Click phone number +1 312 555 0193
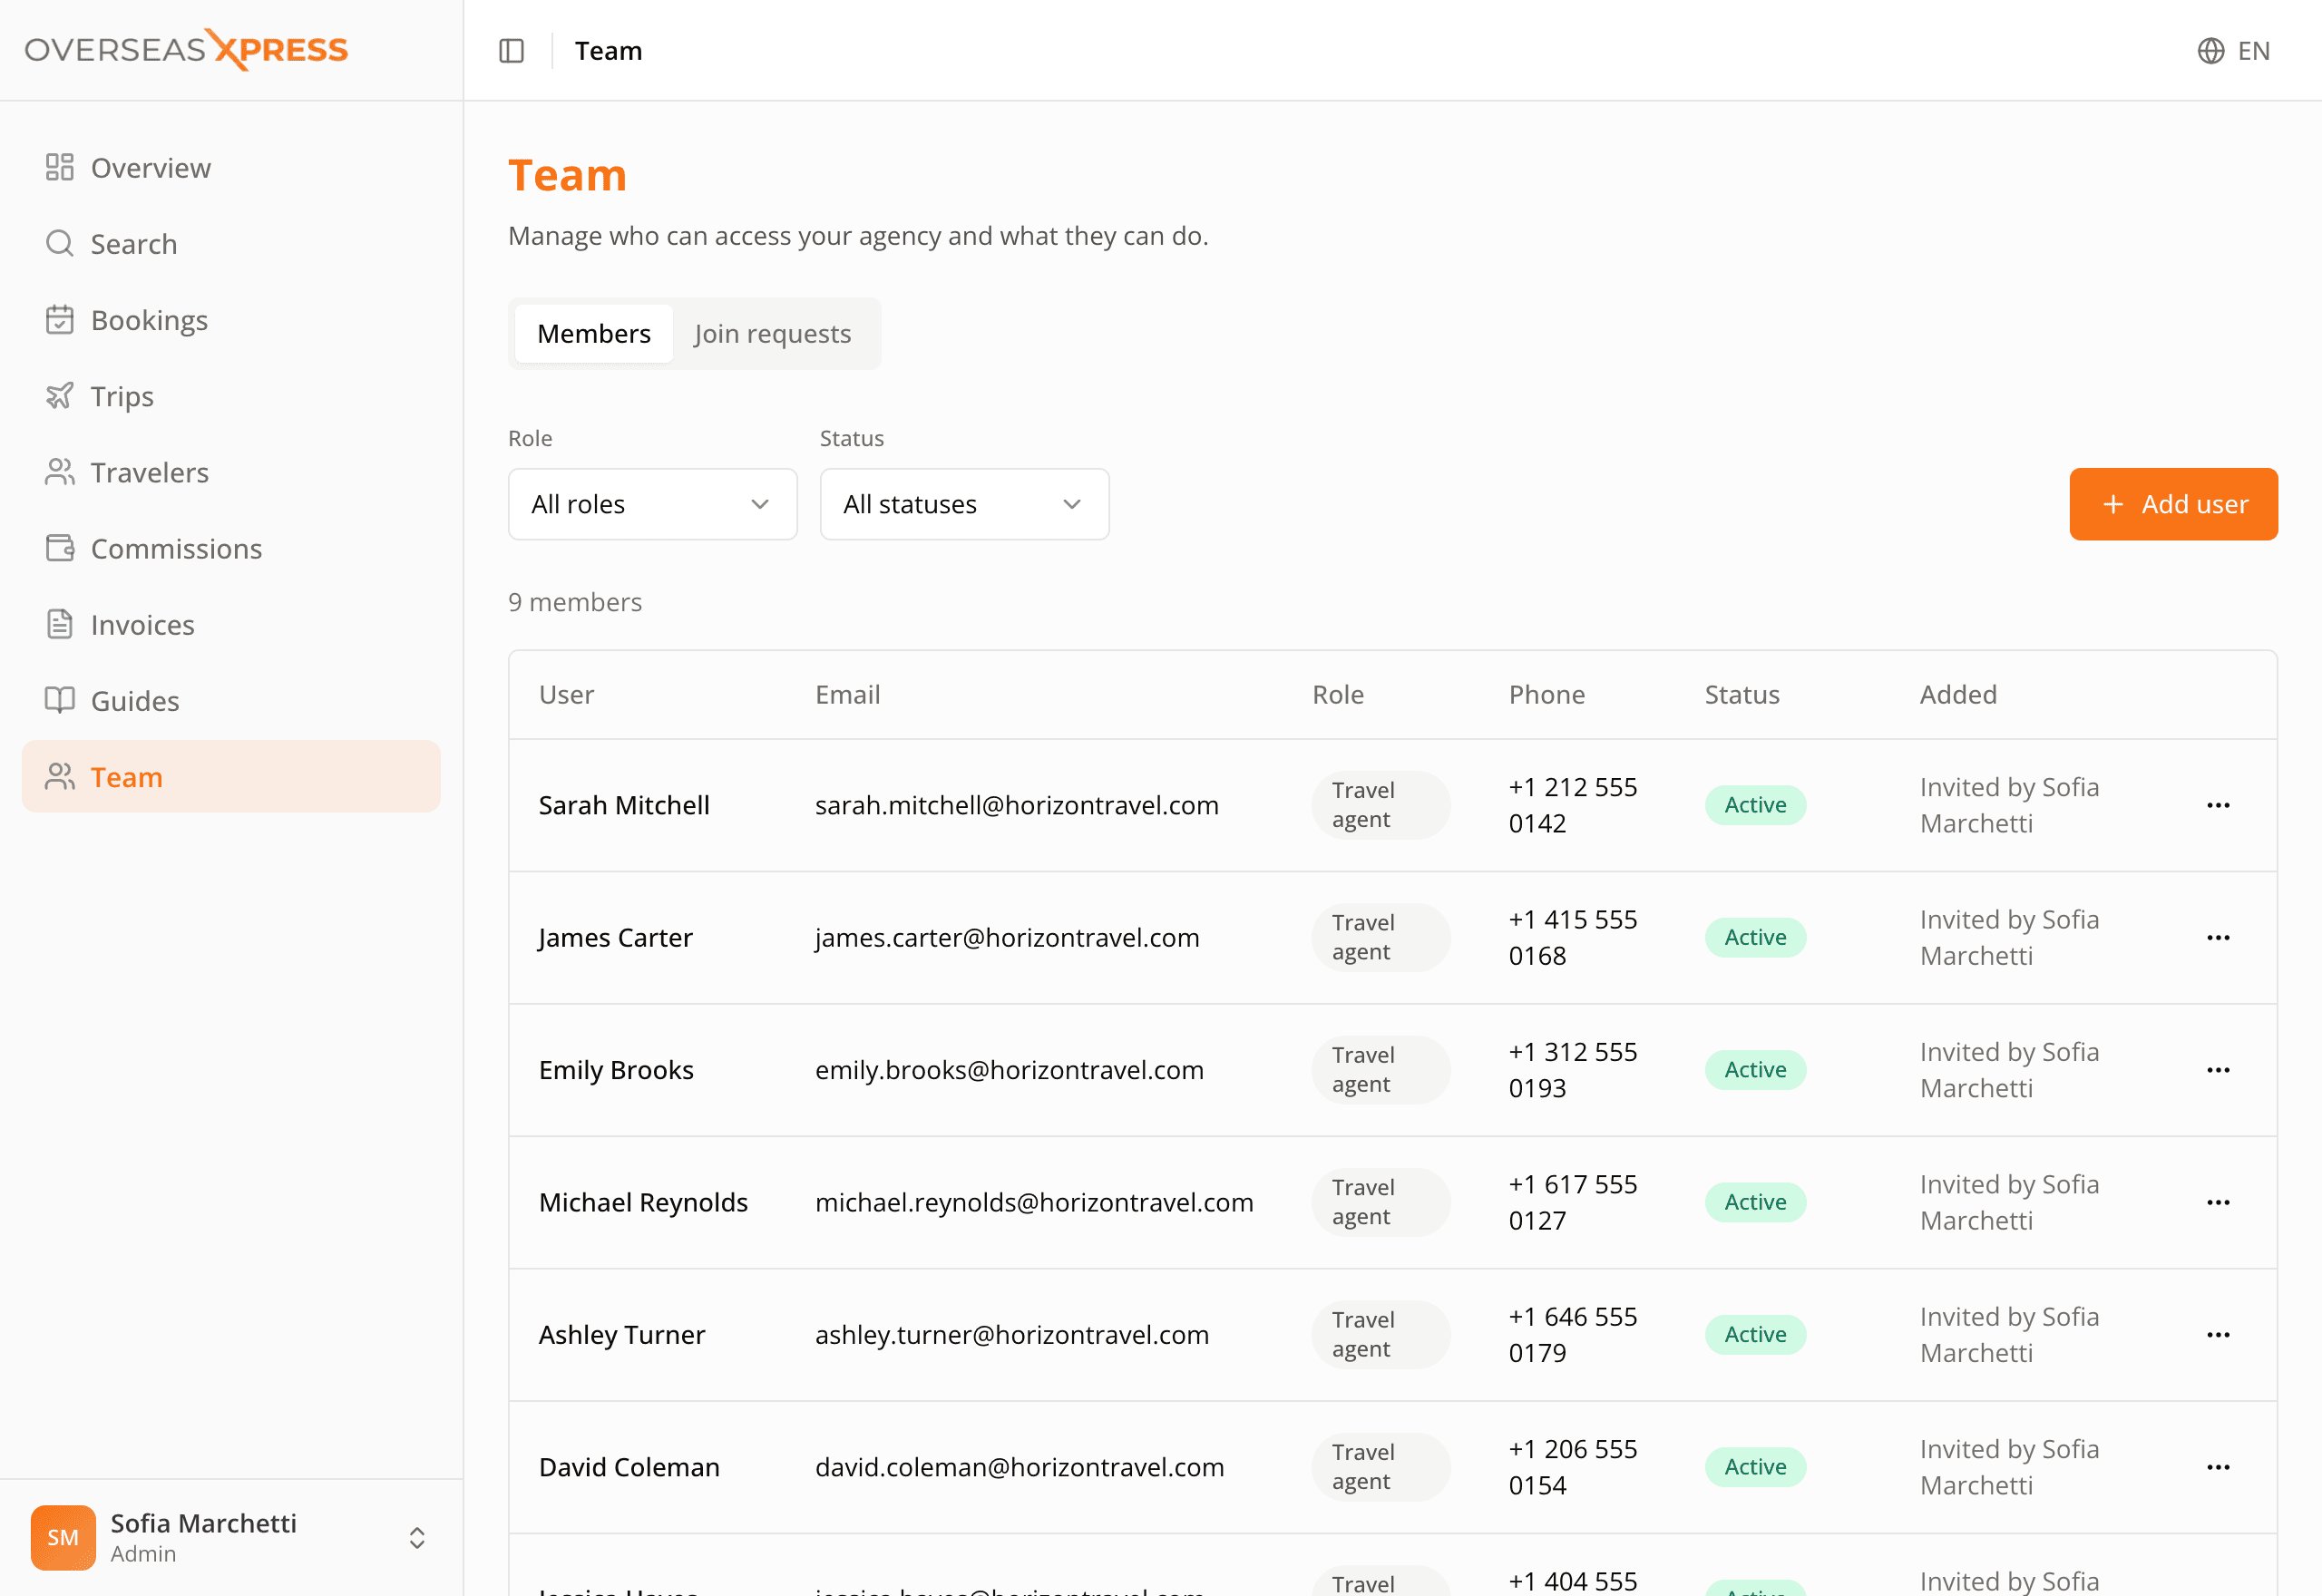 pos(1573,1070)
